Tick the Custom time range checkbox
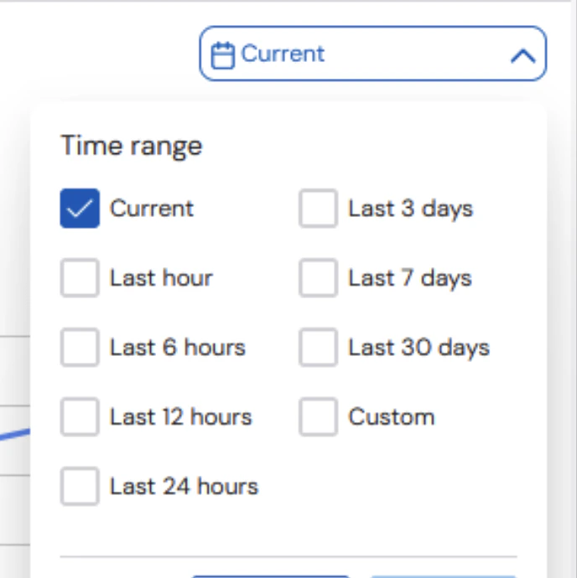Image resolution: width=577 pixels, height=578 pixels. coord(318,417)
